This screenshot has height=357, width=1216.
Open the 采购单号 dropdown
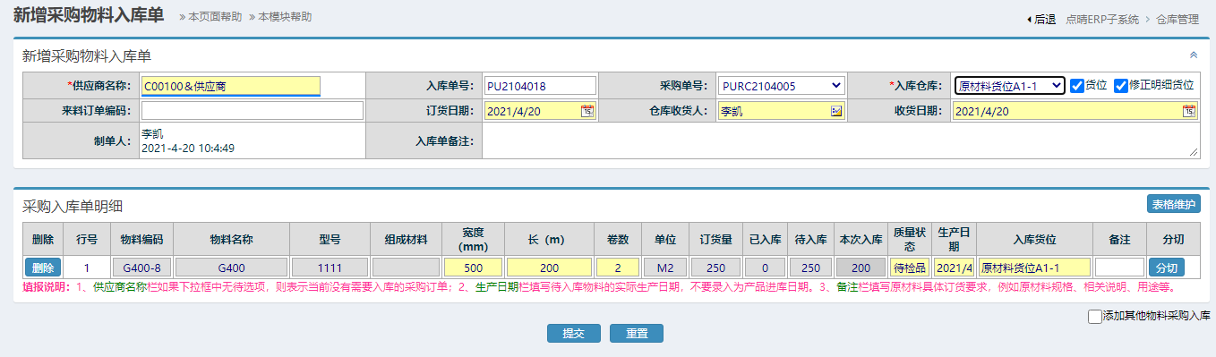(782, 86)
